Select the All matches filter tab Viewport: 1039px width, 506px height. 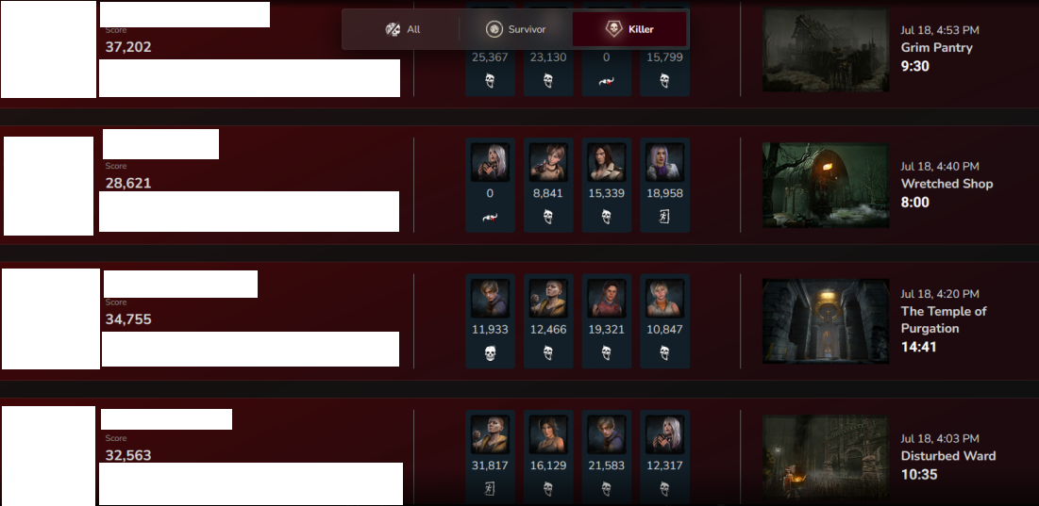pos(402,29)
